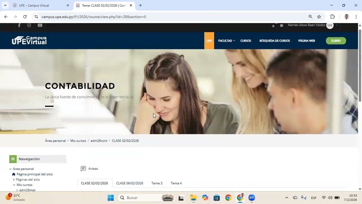The image size is (362, 204).
Task: Follow the Área personal breadcrumb link
Action: coord(55,141)
